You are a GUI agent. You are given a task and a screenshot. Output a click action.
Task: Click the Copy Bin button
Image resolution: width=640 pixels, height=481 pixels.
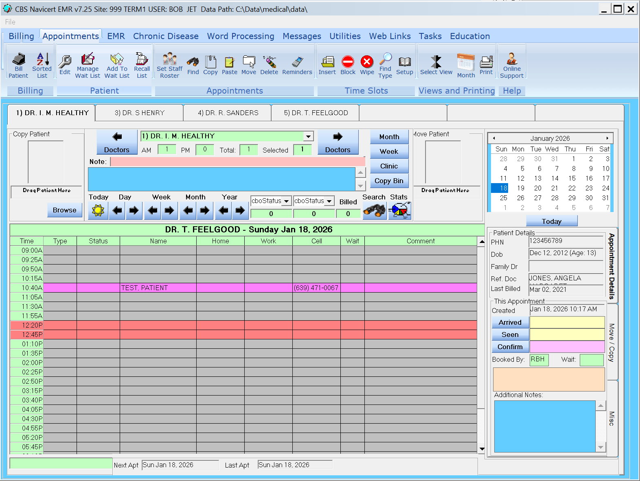389,181
